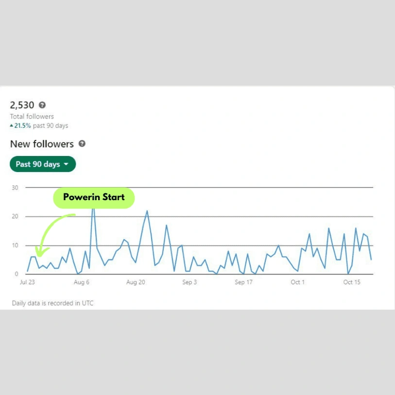
Task: Click the Daily data recorded in UTC note
Action: [x=53, y=303]
